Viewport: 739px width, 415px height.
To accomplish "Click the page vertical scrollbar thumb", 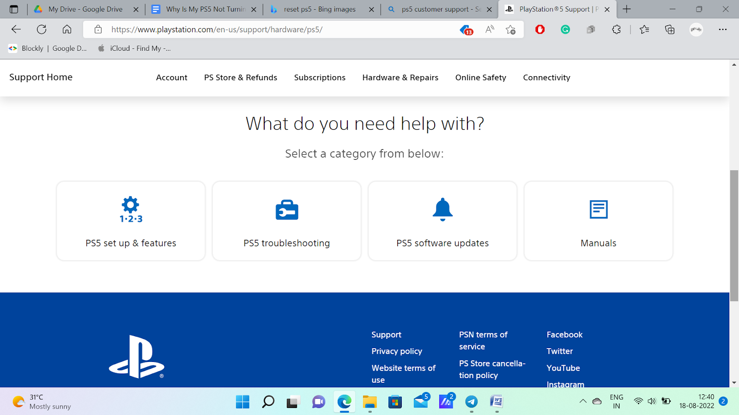I will (734, 236).
